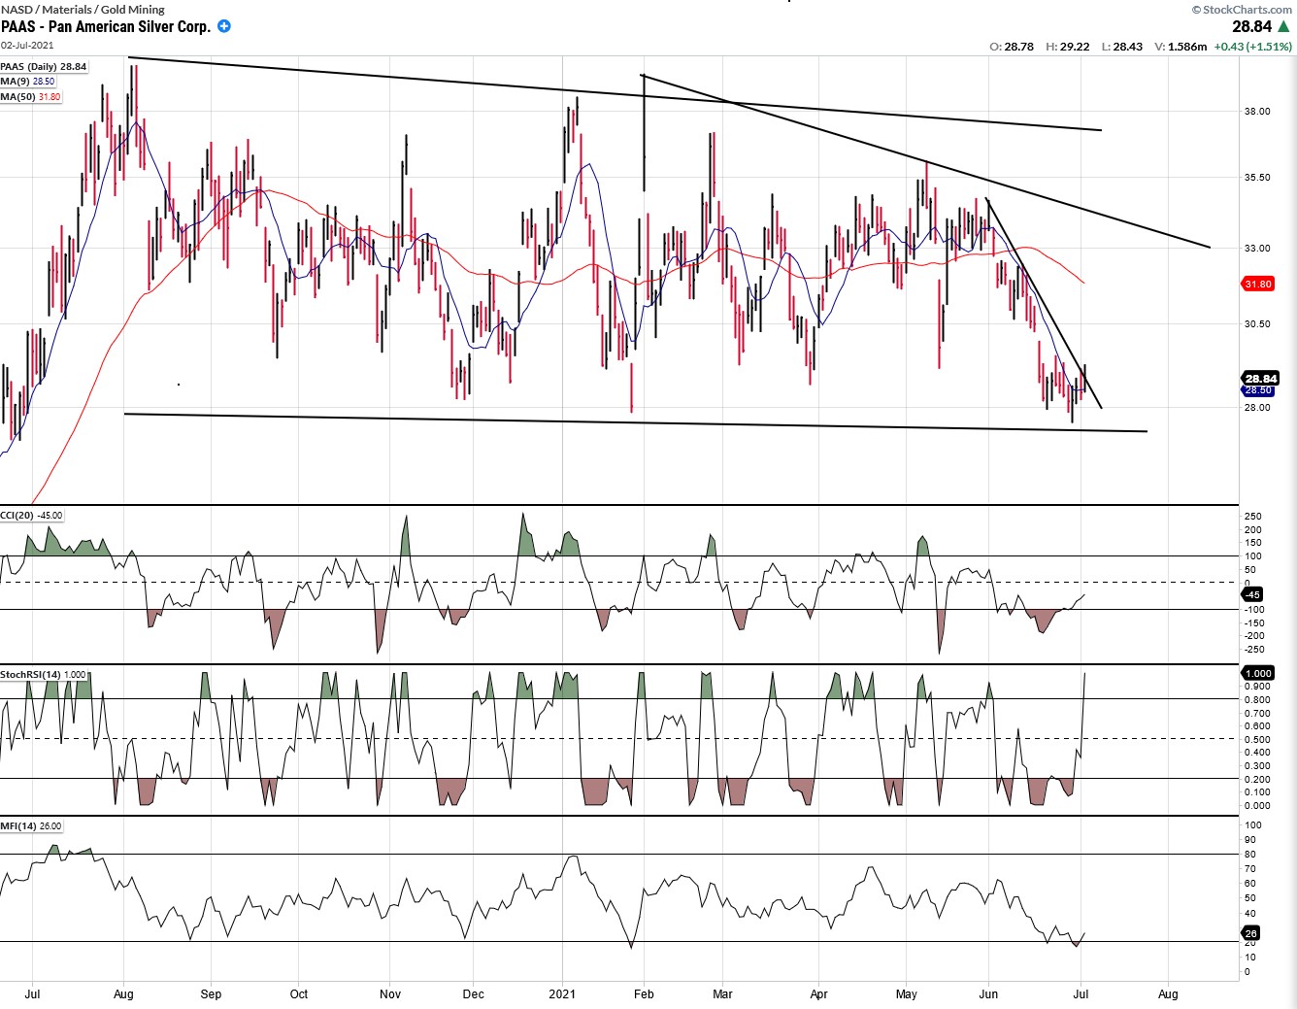This screenshot has height=1009, width=1297.
Task: Click the Feb label on the time axis
Action: tap(644, 993)
